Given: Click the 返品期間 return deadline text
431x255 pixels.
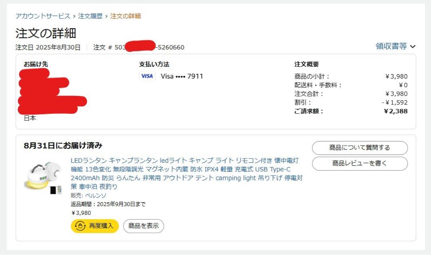Looking at the screenshot, I should click(x=108, y=204).
